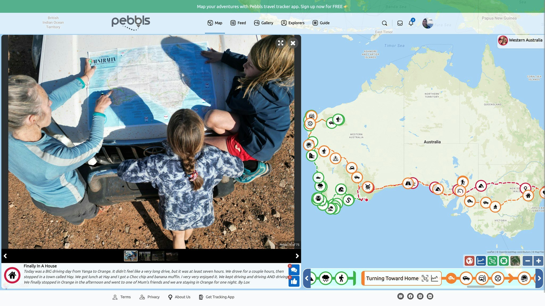
Task: Select the third photo thumbnail
Action: coord(158,256)
